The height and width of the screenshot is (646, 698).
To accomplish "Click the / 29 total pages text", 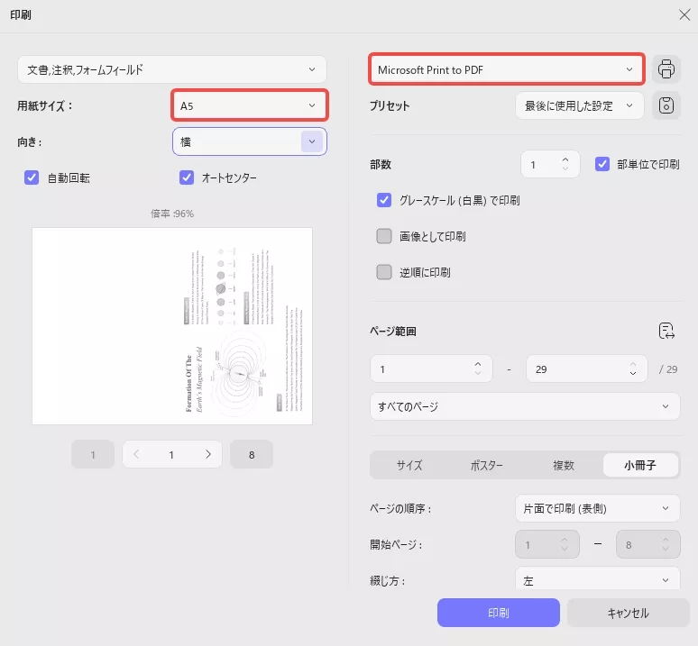I will coord(668,369).
